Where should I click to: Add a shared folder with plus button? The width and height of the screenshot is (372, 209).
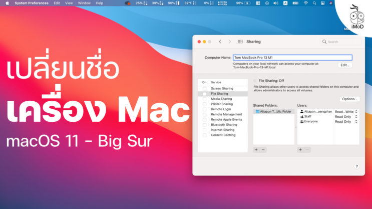(x=256, y=150)
